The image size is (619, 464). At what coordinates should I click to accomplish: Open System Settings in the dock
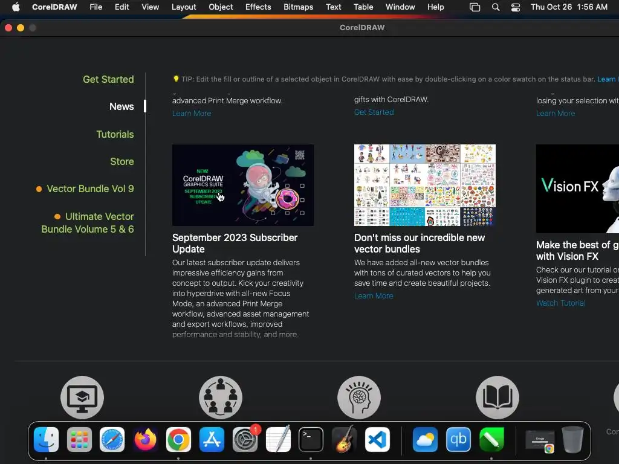tap(245, 440)
